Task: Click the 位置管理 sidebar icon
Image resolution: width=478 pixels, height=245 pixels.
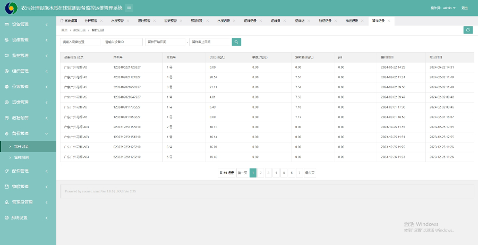Action: 7,87
